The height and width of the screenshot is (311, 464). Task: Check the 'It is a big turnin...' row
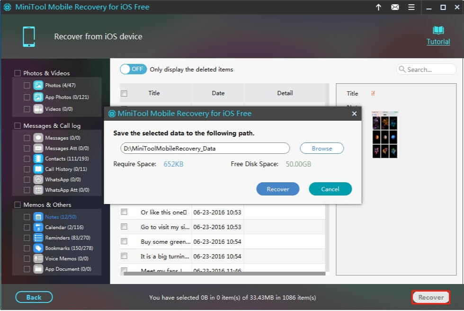(x=124, y=256)
